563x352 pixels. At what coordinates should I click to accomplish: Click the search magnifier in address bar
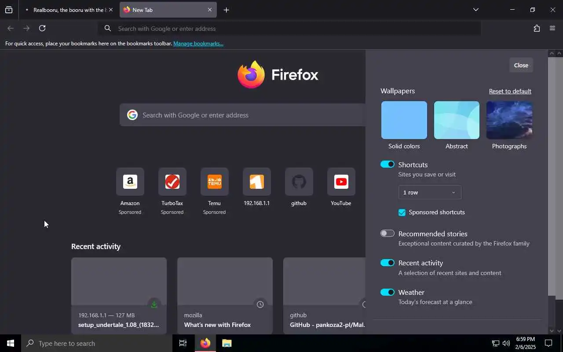(x=107, y=29)
